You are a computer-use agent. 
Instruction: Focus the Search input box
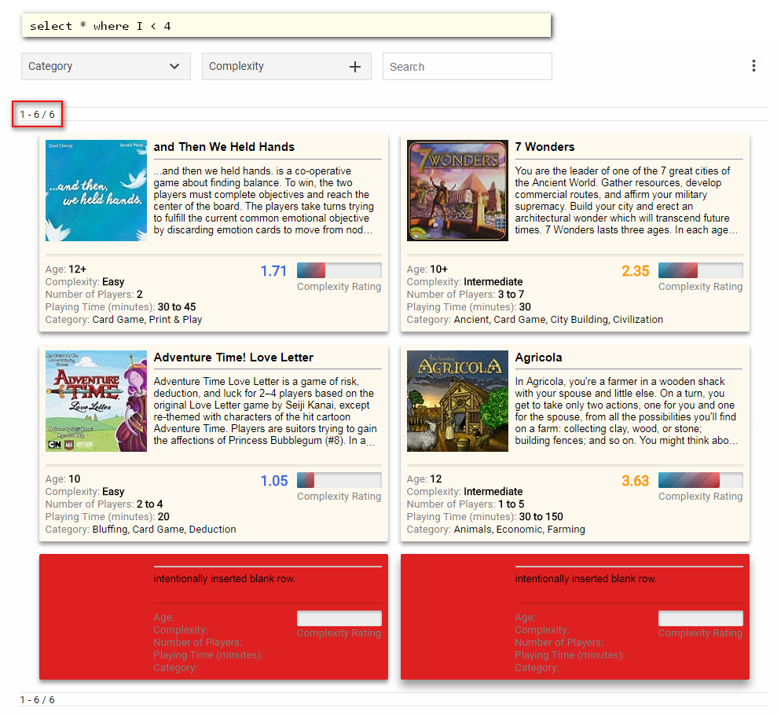[x=467, y=67]
